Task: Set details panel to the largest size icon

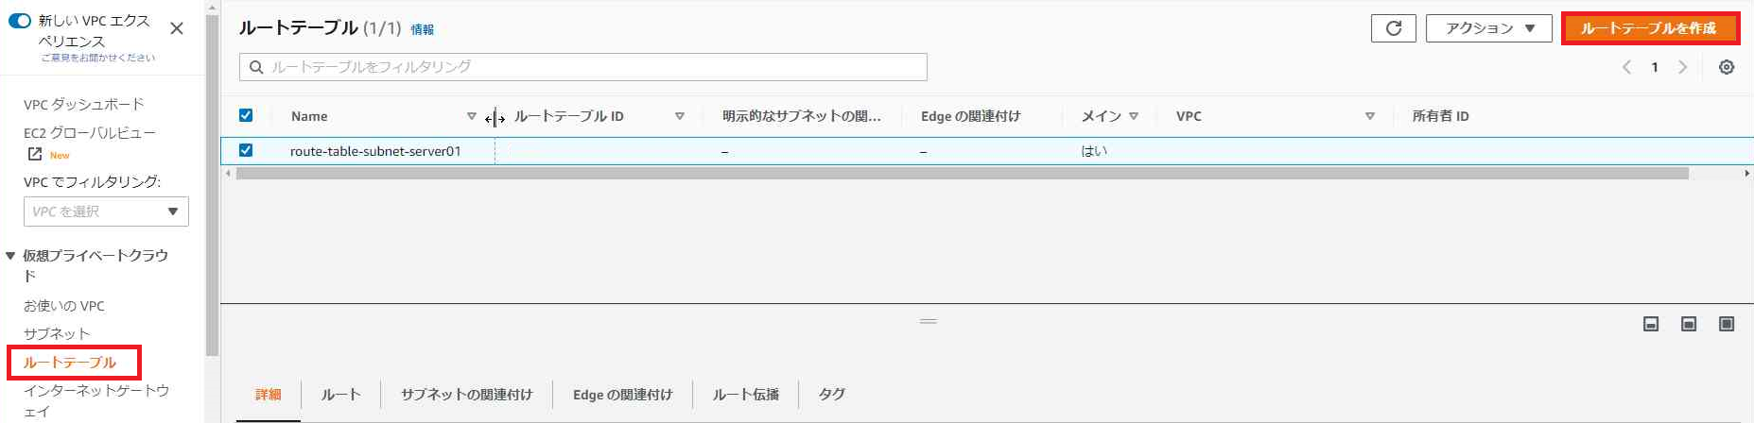Action: (1727, 324)
